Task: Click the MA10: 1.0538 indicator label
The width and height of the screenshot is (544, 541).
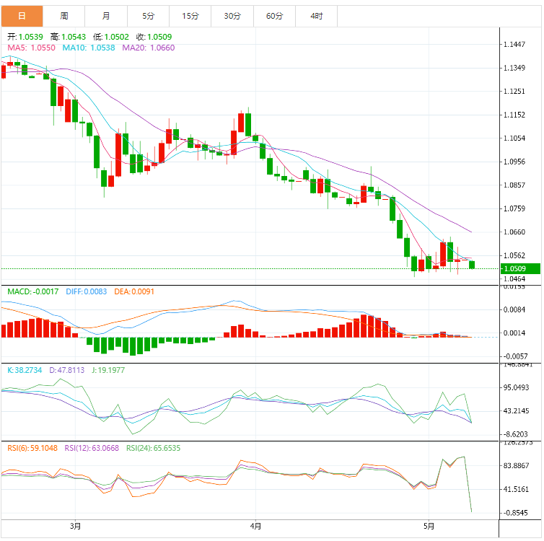Action: click(89, 48)
